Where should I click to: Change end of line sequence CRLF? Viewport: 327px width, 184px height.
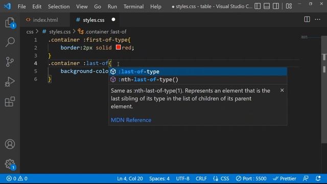201,178
